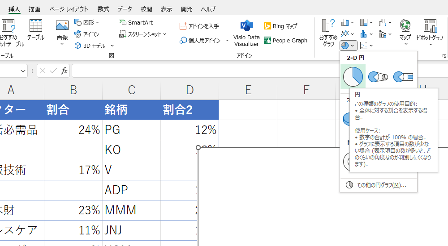Open the hierarchy (treemap) chart dropdown
This screenshot has width=448, height=246.
(x=366, y=22)
